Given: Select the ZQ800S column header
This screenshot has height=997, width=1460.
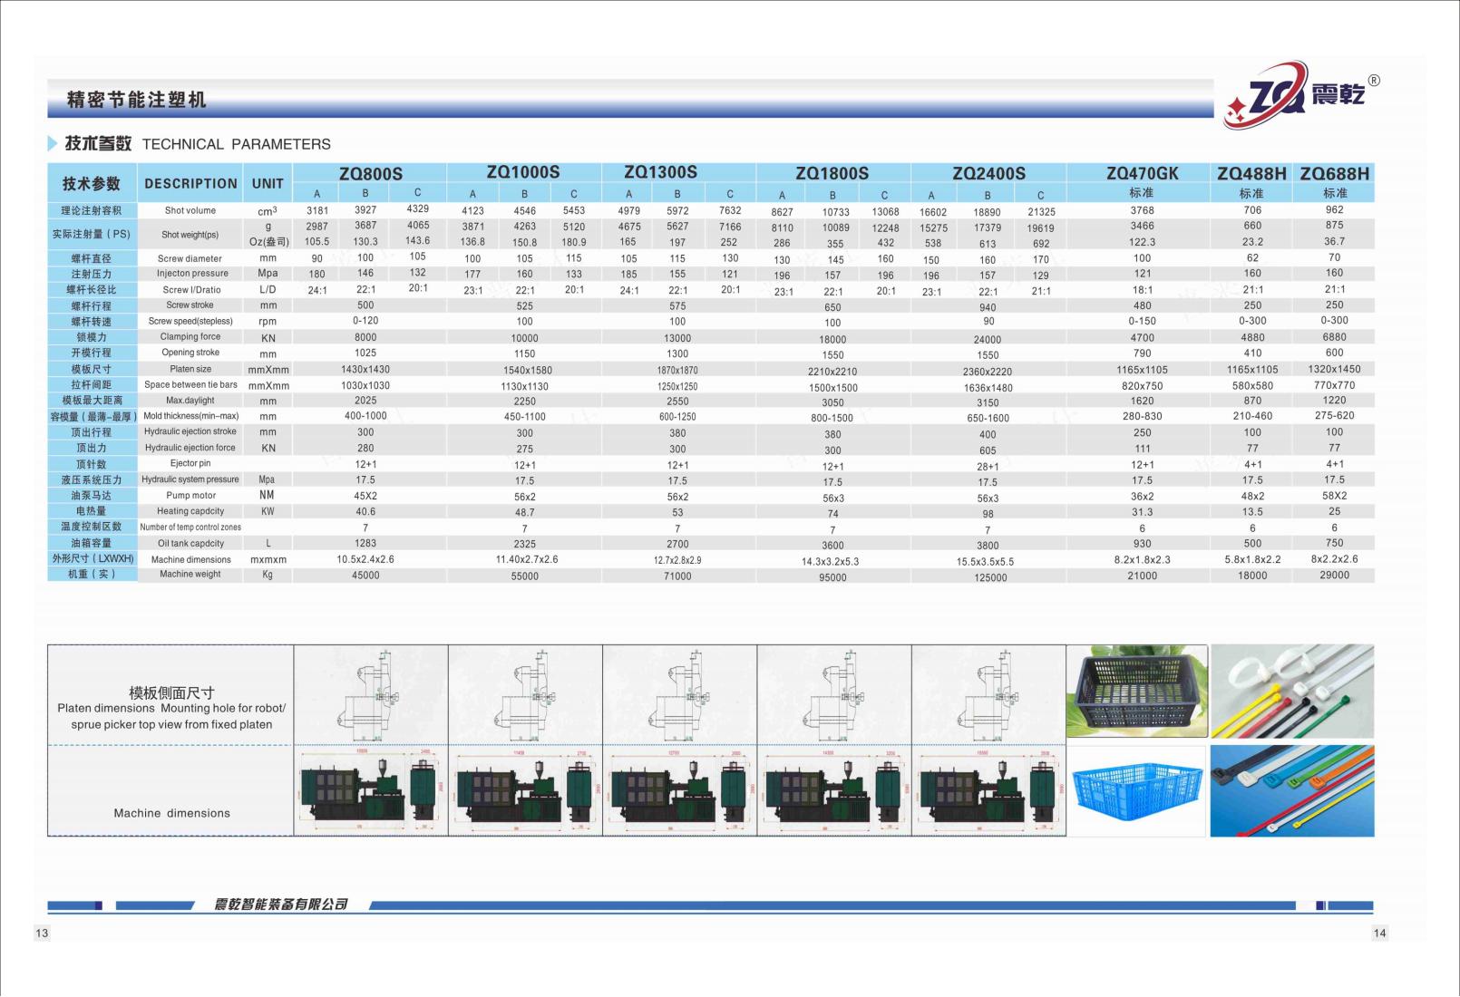Looking at the screenshot, I should click(x=370, y=174).
